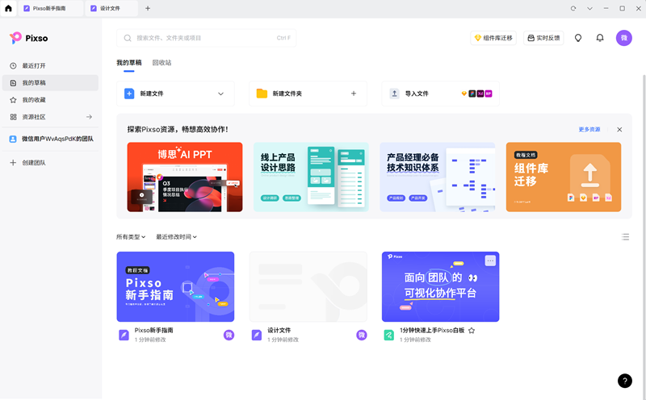Click the 组件库迁移 button in the header

[493, 38]
